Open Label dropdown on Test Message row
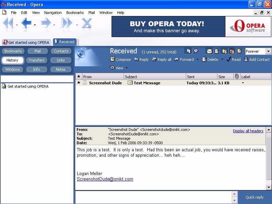Image resolution: width=272 pixels, height=204 pixels. coord(243,83)
